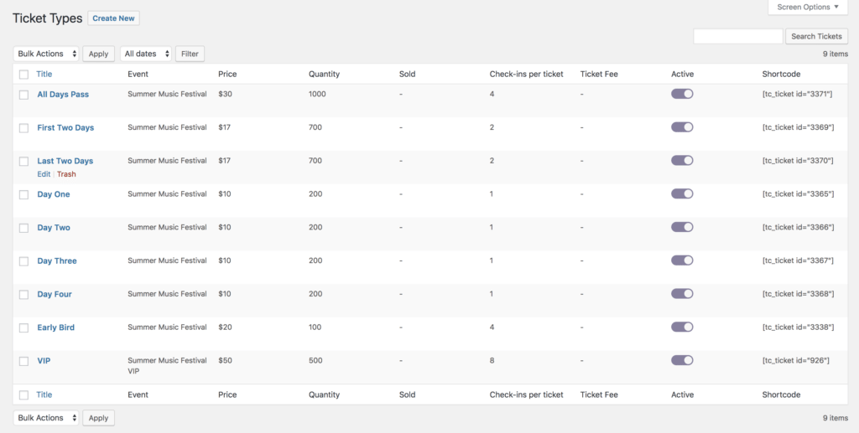Viewport: 859px width, 433px height.
Task: Focus the ticket search input field
Action: coord(738,36)
